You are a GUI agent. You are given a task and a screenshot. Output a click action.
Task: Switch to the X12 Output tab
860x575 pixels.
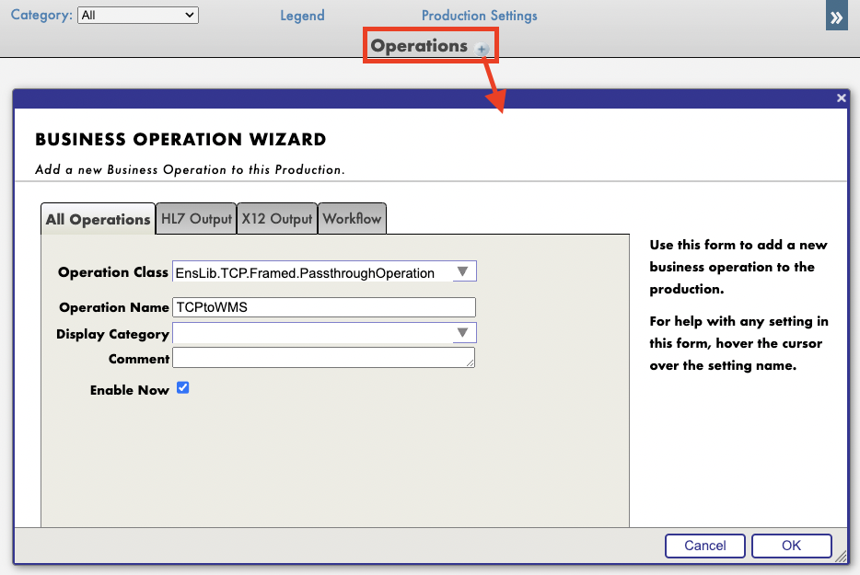tap(277, 219)
